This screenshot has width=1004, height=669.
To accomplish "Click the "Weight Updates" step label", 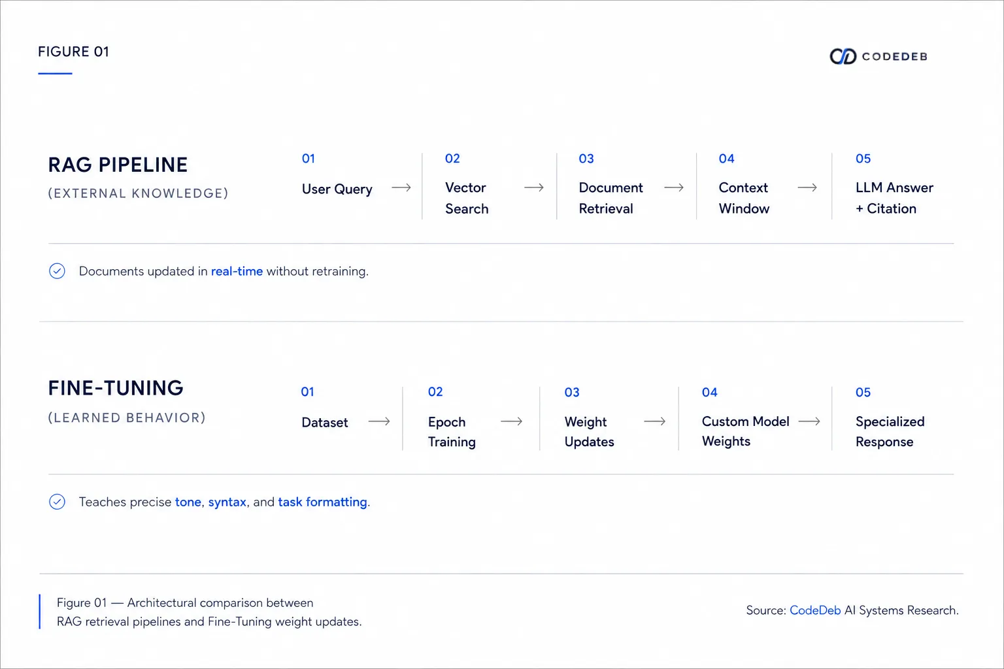I will point(589,432).
